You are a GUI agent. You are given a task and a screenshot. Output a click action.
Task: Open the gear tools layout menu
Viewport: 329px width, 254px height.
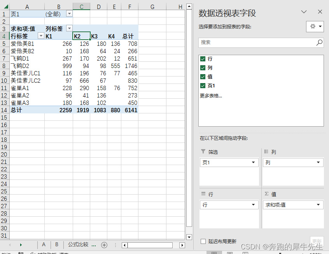315,26
